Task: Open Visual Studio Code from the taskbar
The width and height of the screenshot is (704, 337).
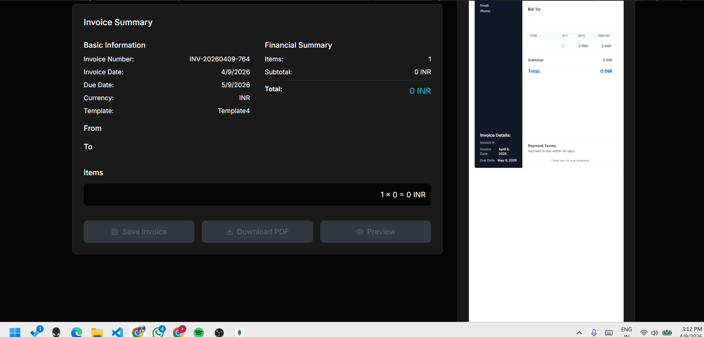Action: point(117,332)
